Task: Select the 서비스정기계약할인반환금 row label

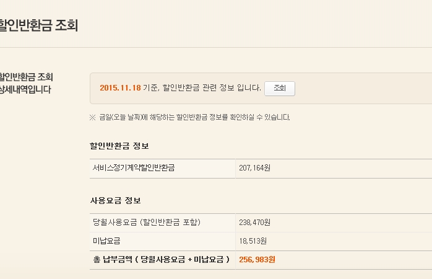Action: click(134, 168)
